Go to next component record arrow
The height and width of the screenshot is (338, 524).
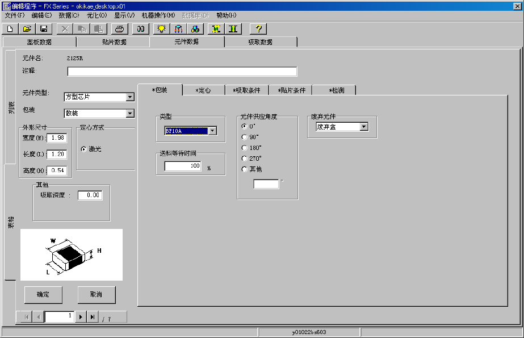click(81, 317)
